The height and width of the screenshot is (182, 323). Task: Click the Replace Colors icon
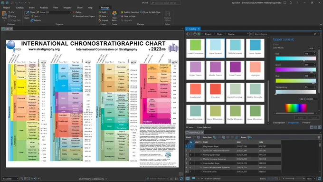pyautogui.click(x=168, y=14)
